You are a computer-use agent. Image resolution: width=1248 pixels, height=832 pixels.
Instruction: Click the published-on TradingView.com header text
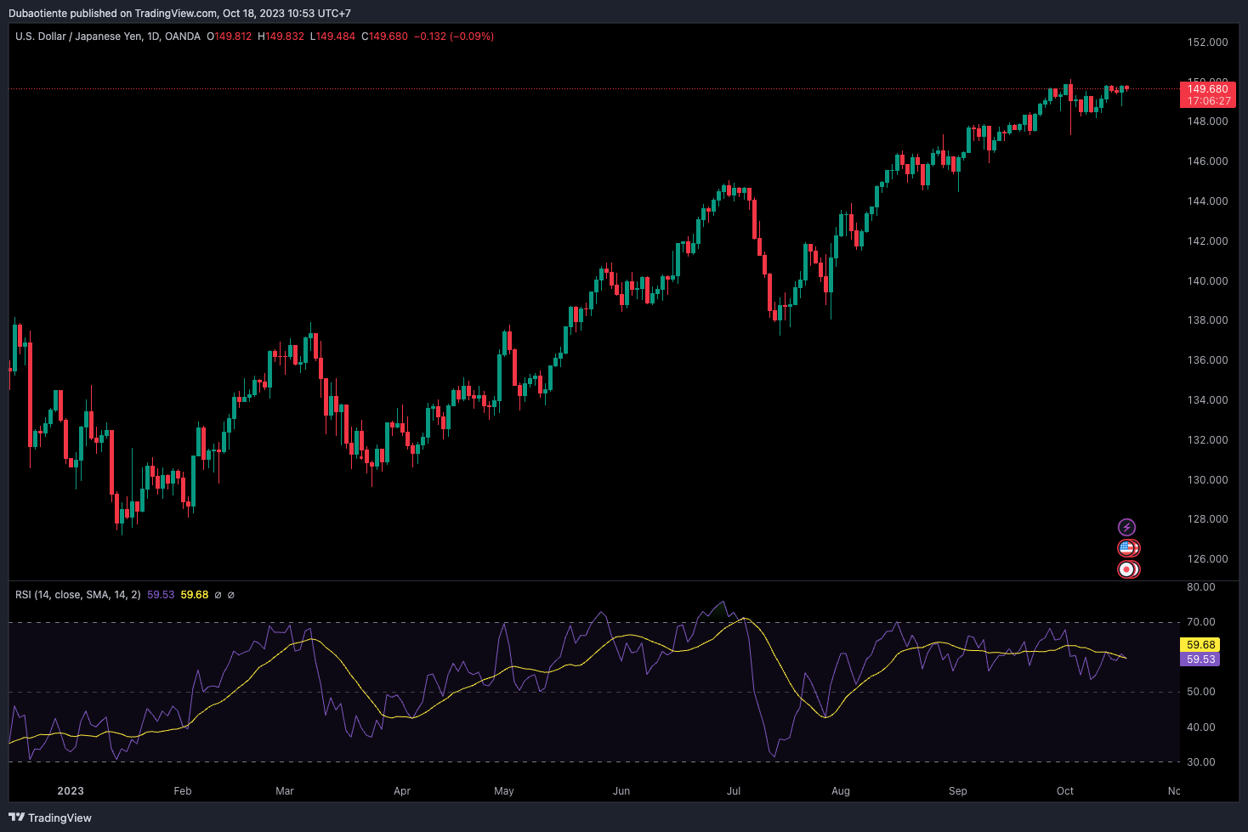(179, 14)
